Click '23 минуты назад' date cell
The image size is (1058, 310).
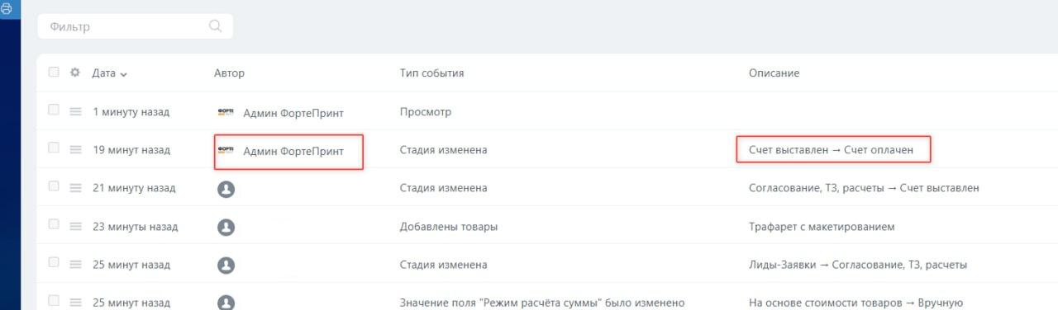click(135, 227)
